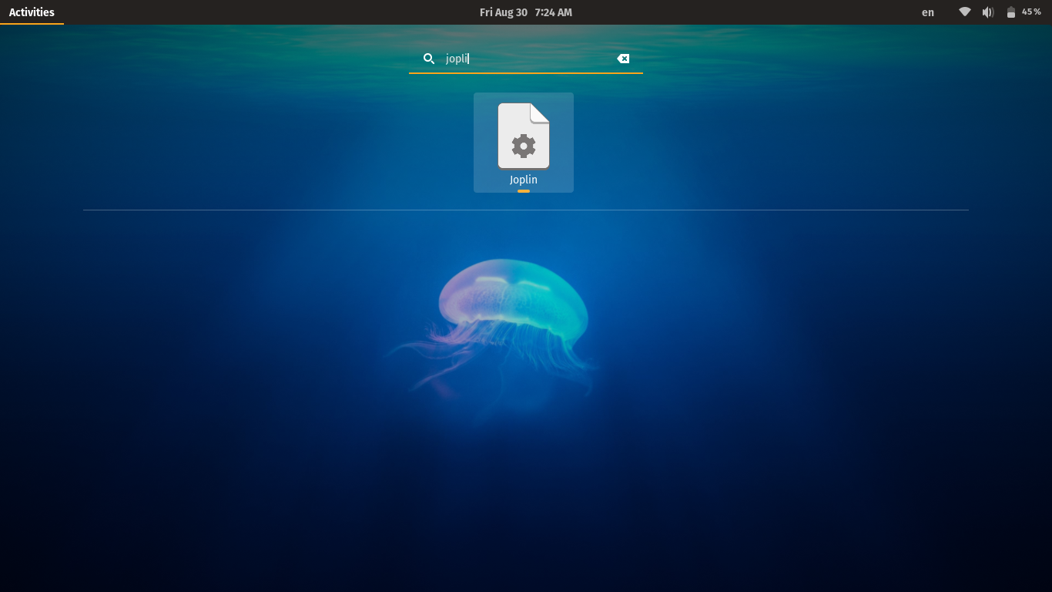Open the volume speaker icon
Image resolution: width=1052 pixels, height=592 pixels.
point(988,12)
